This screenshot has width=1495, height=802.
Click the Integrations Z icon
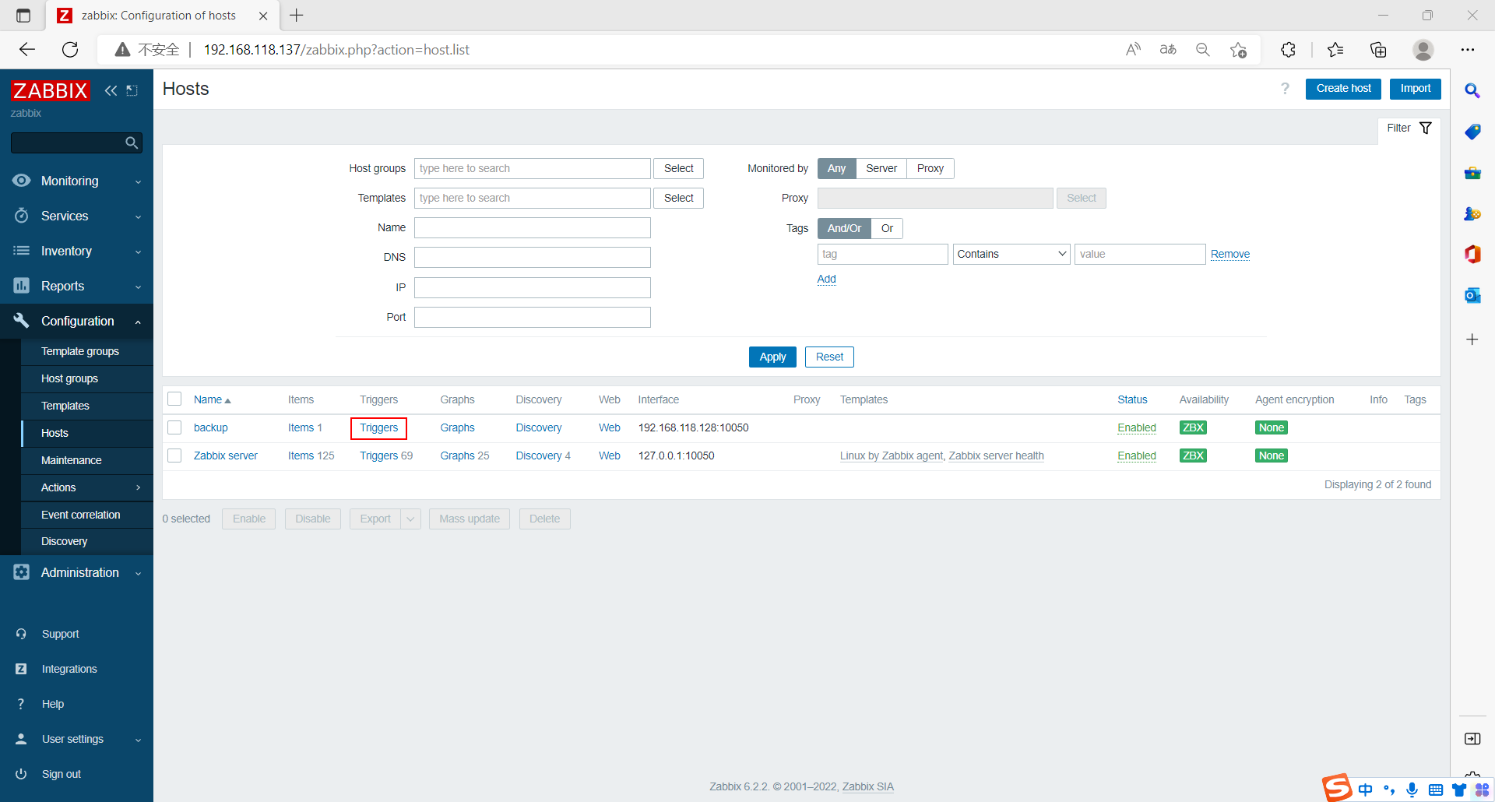[x=21, y=669]
